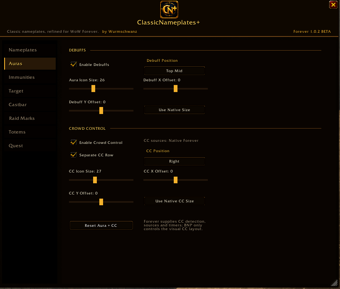The width and height of the screenshot is (340, 289).
Task: Click the 'Forever 1.0.2 BETA' version text
Action: pyautogui.click(x=312, y=32)
